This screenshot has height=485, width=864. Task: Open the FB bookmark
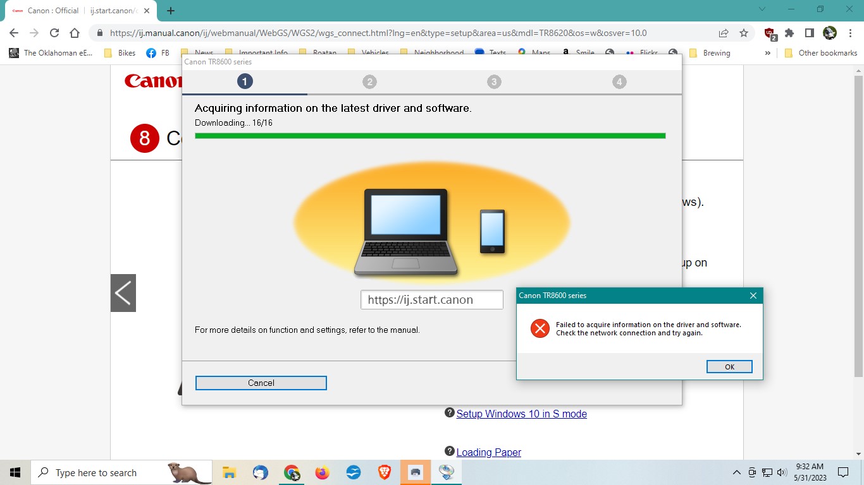tap(157, 53)
